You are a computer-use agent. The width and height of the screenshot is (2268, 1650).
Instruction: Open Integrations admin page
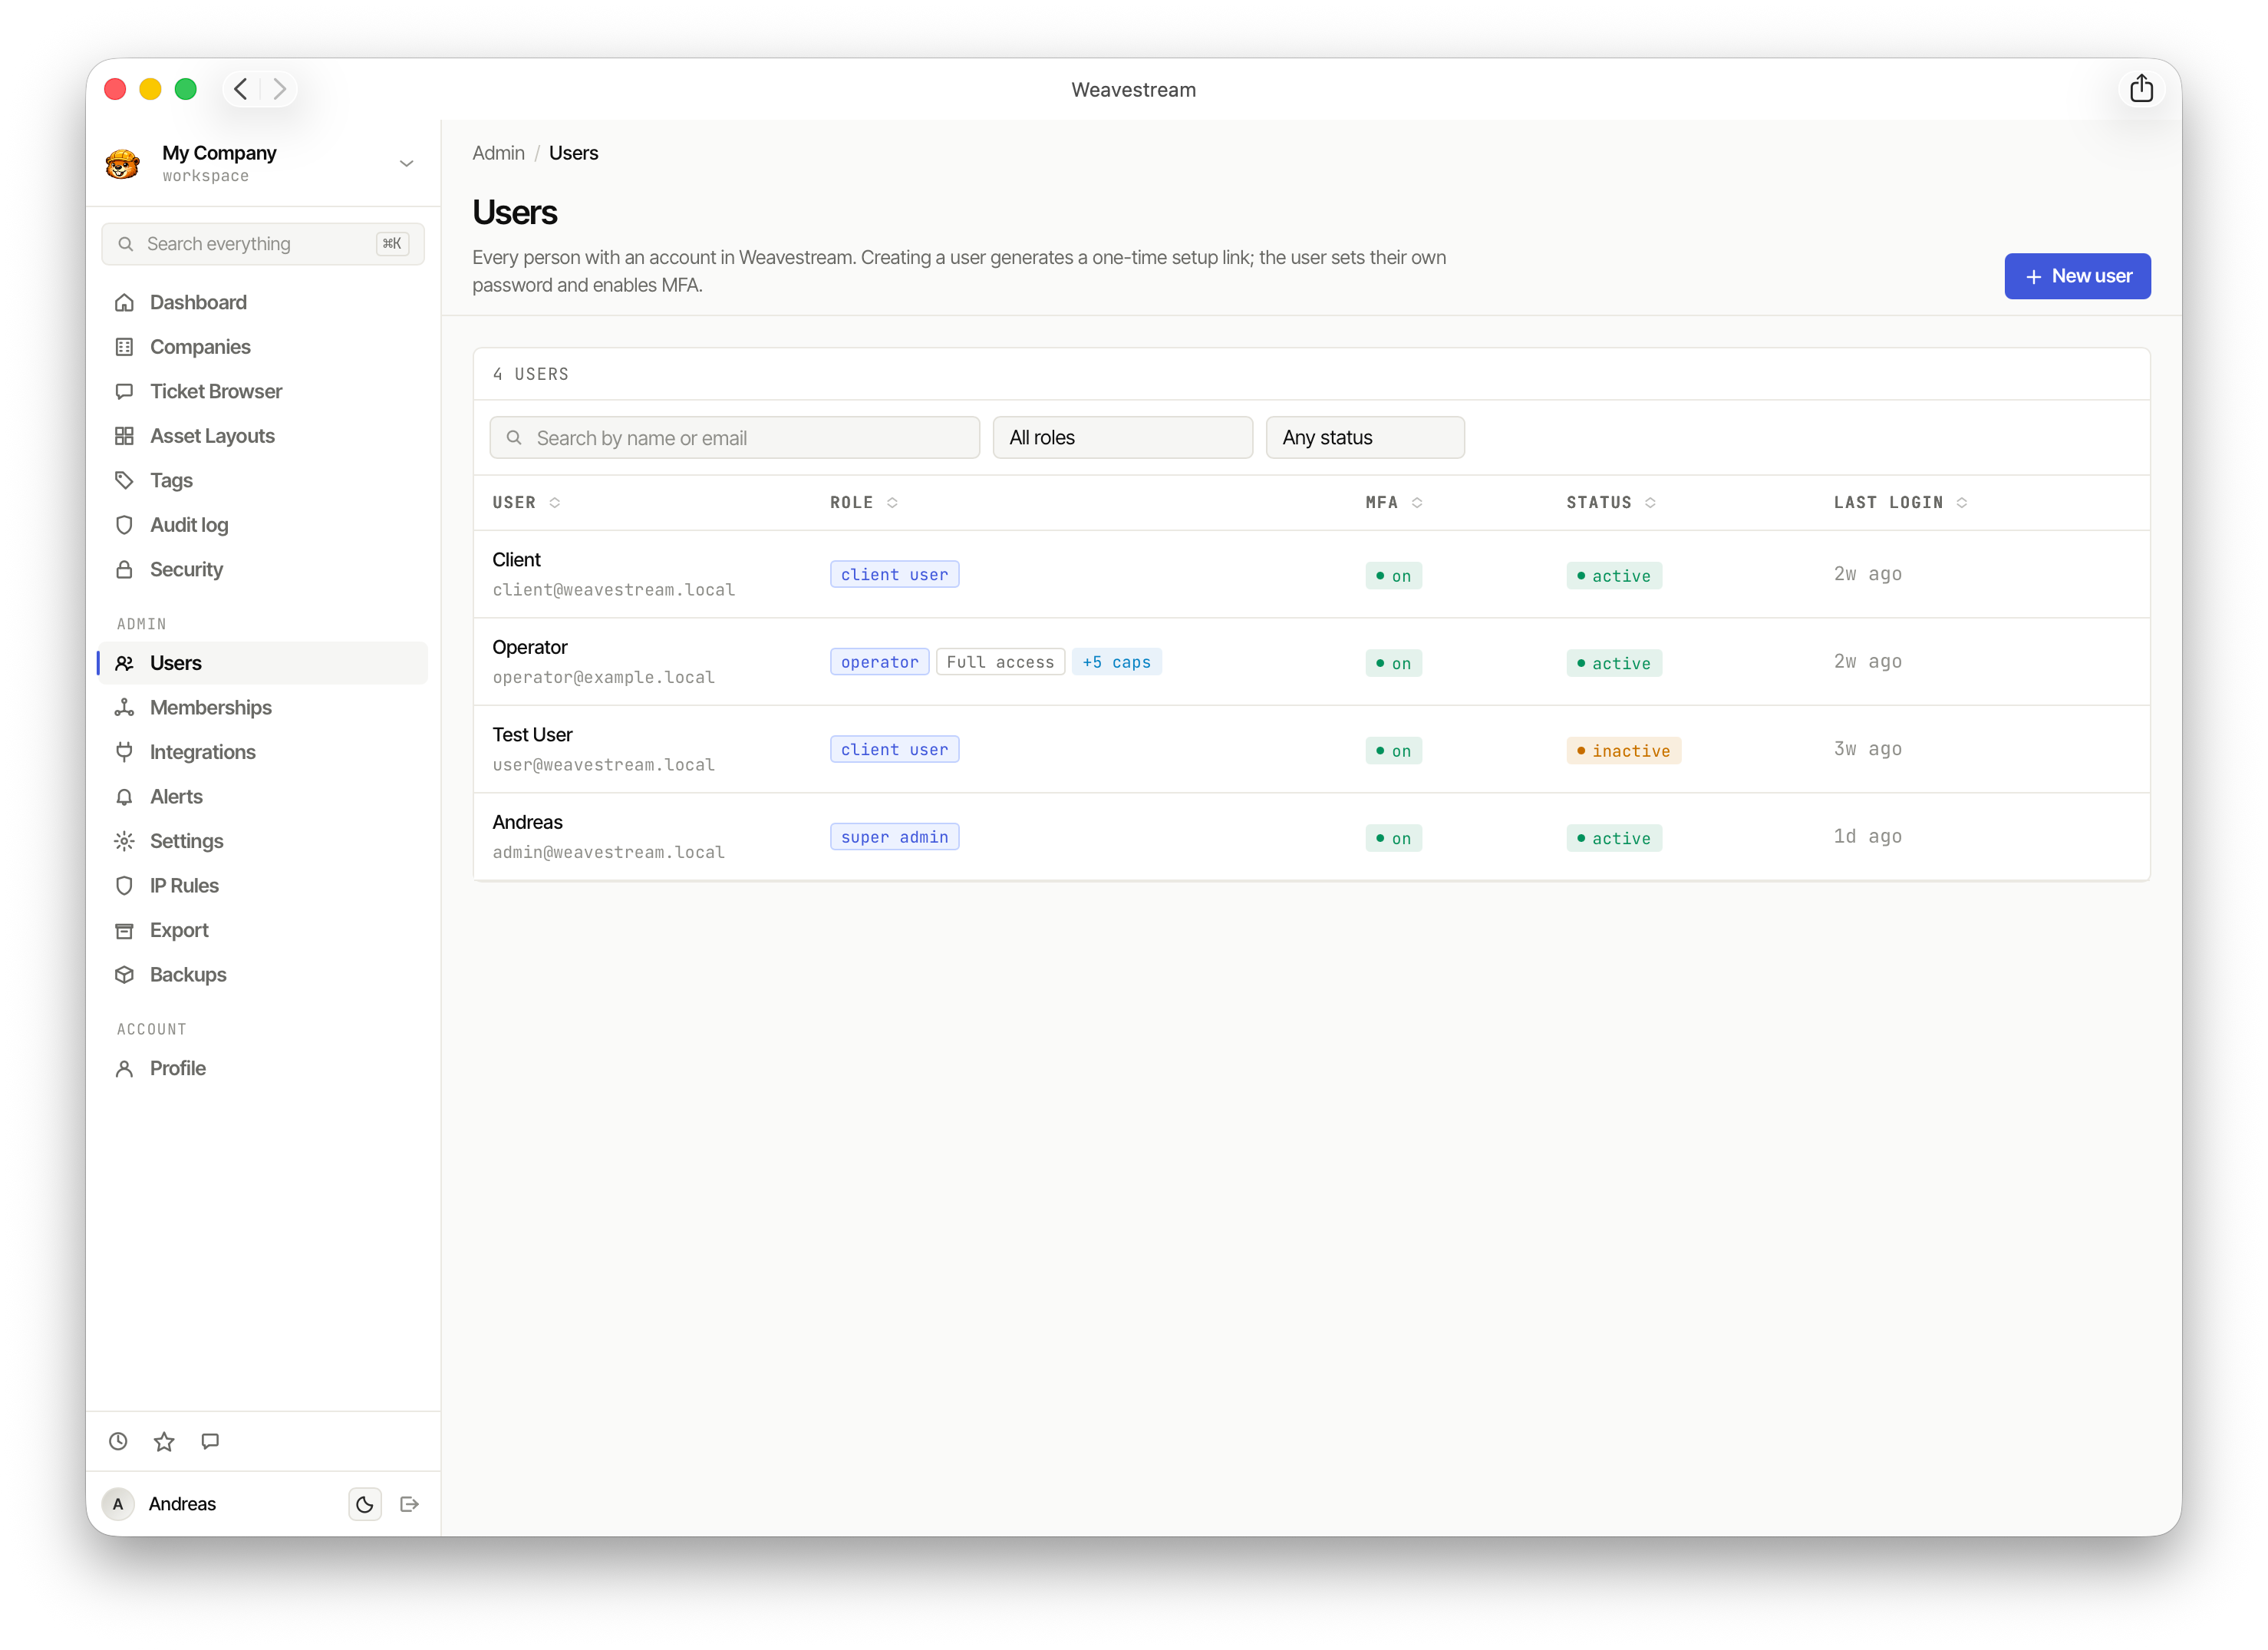point(203,752)
